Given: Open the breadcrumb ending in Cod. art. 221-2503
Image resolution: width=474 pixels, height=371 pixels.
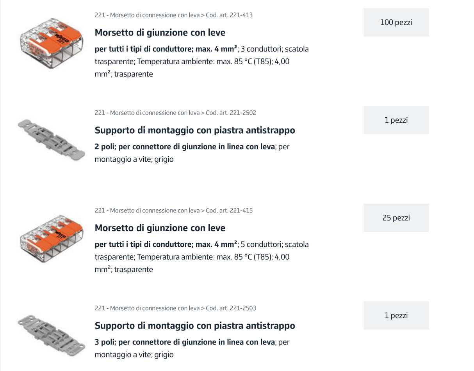Looking at the screenshot, I should [x=175, y=308].
